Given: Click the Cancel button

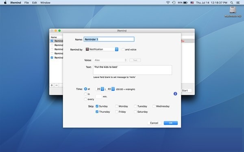Looking at the screenshot, I should click(154, 123).
